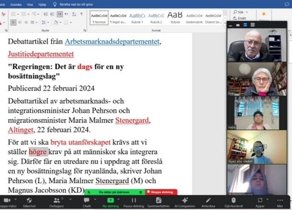Apply the Underrubrik style

click(x=194, y=18)
